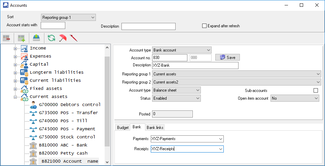
Task: Expand the Fixed assets node
Action: click(x=15, y=89)
